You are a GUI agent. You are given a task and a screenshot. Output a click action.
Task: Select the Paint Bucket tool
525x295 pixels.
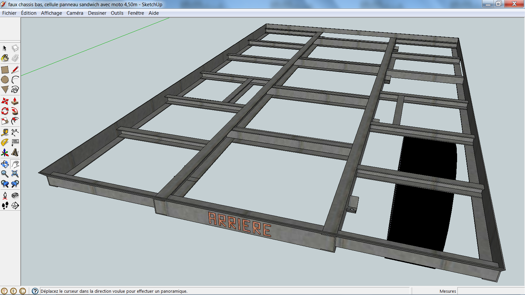(5, 58)
